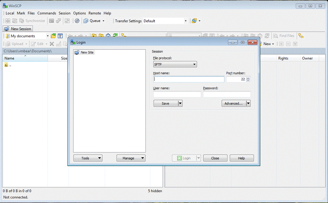Decrease port number with down spinner
The height and width of the screenshot is (203, 328).
(x=248, y=80)
